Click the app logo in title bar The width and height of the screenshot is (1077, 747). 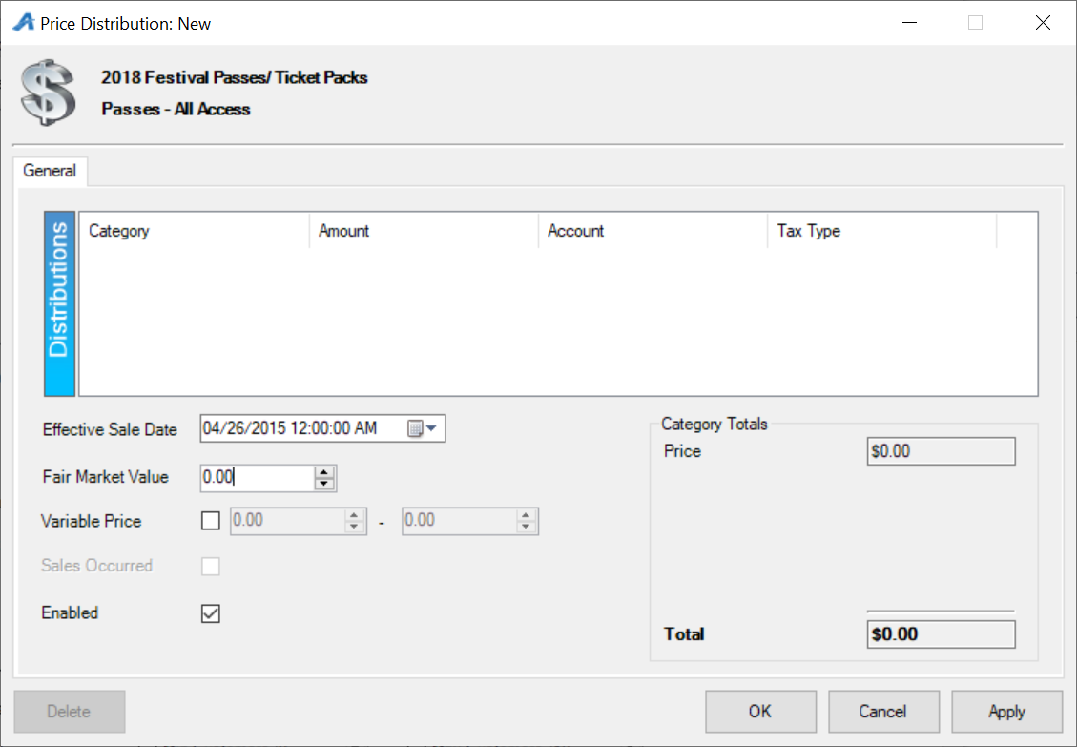tap(23, 23)
